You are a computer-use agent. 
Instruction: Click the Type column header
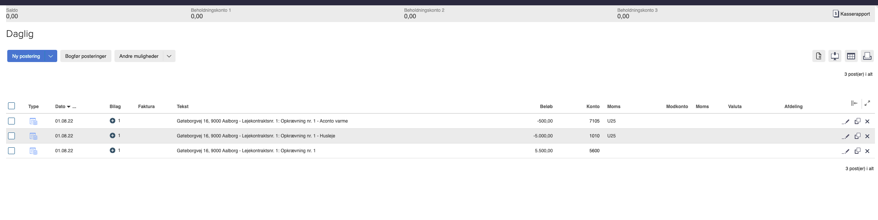point(34,107)
